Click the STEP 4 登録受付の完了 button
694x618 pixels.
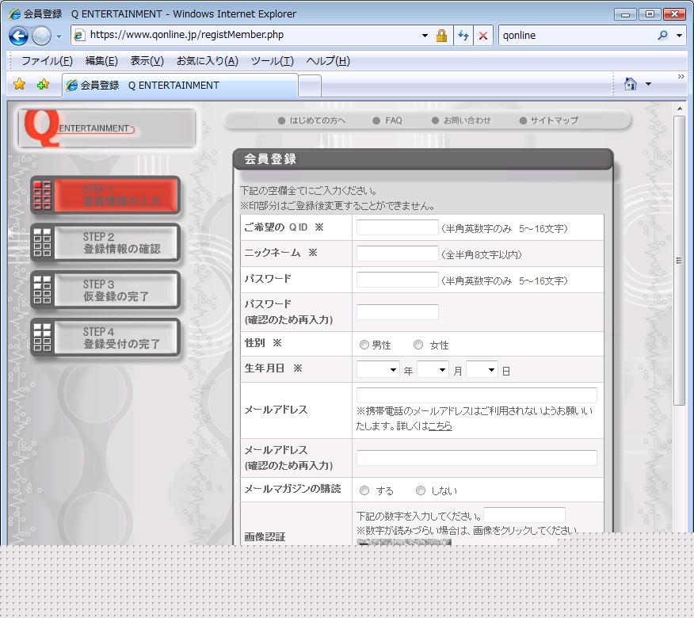(105, 338)
